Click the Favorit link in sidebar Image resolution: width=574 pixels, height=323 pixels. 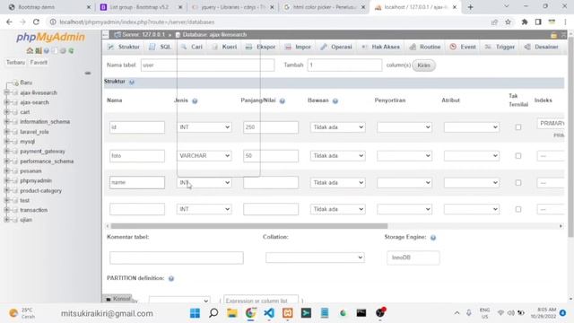pos(39,62)
